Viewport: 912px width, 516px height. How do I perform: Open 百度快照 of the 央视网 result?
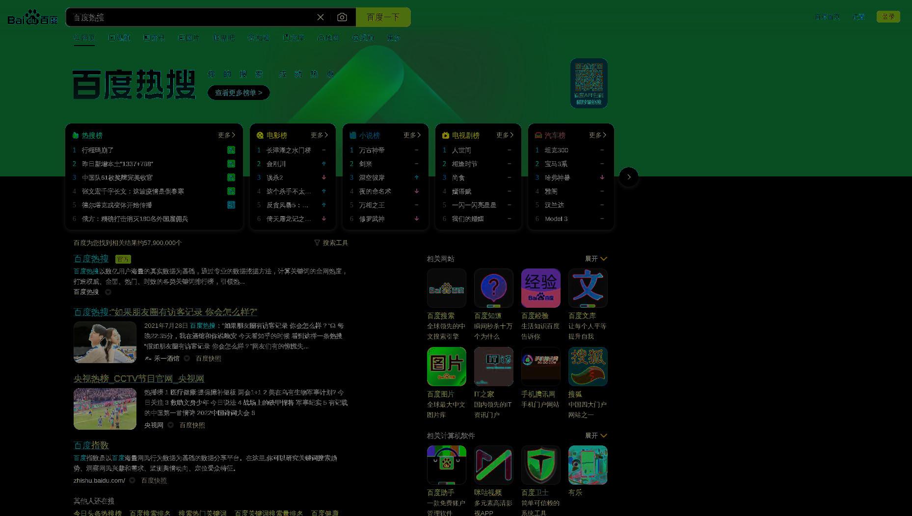click(x=192, y=425)
